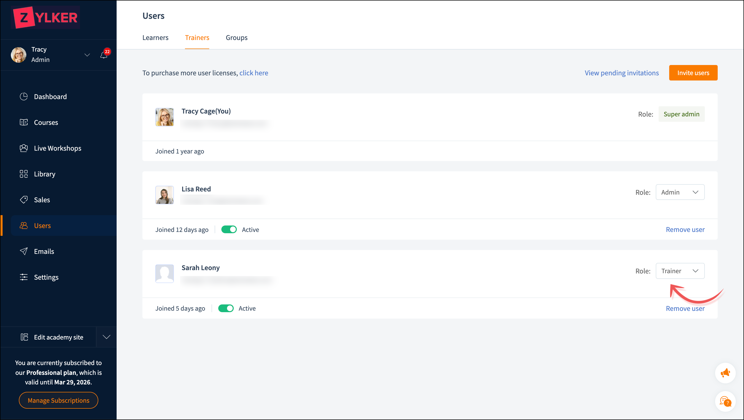This screenshot has width=744, height=420.
Task: Expand Lisa Reed's Admin role dropdown
Action: (x=680, y=192)
